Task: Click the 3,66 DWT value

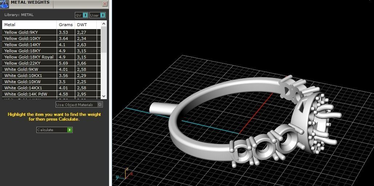Action: tap(81, 63)
